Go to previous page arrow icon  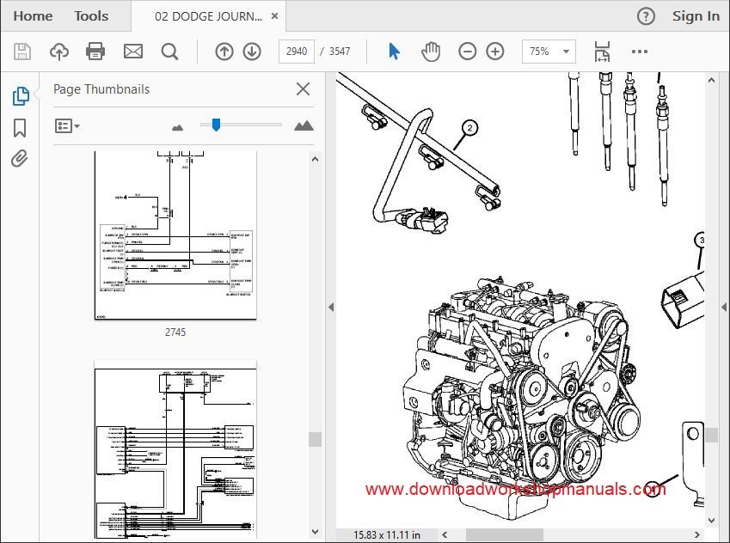pyautogui.click(x=224, y=52)
